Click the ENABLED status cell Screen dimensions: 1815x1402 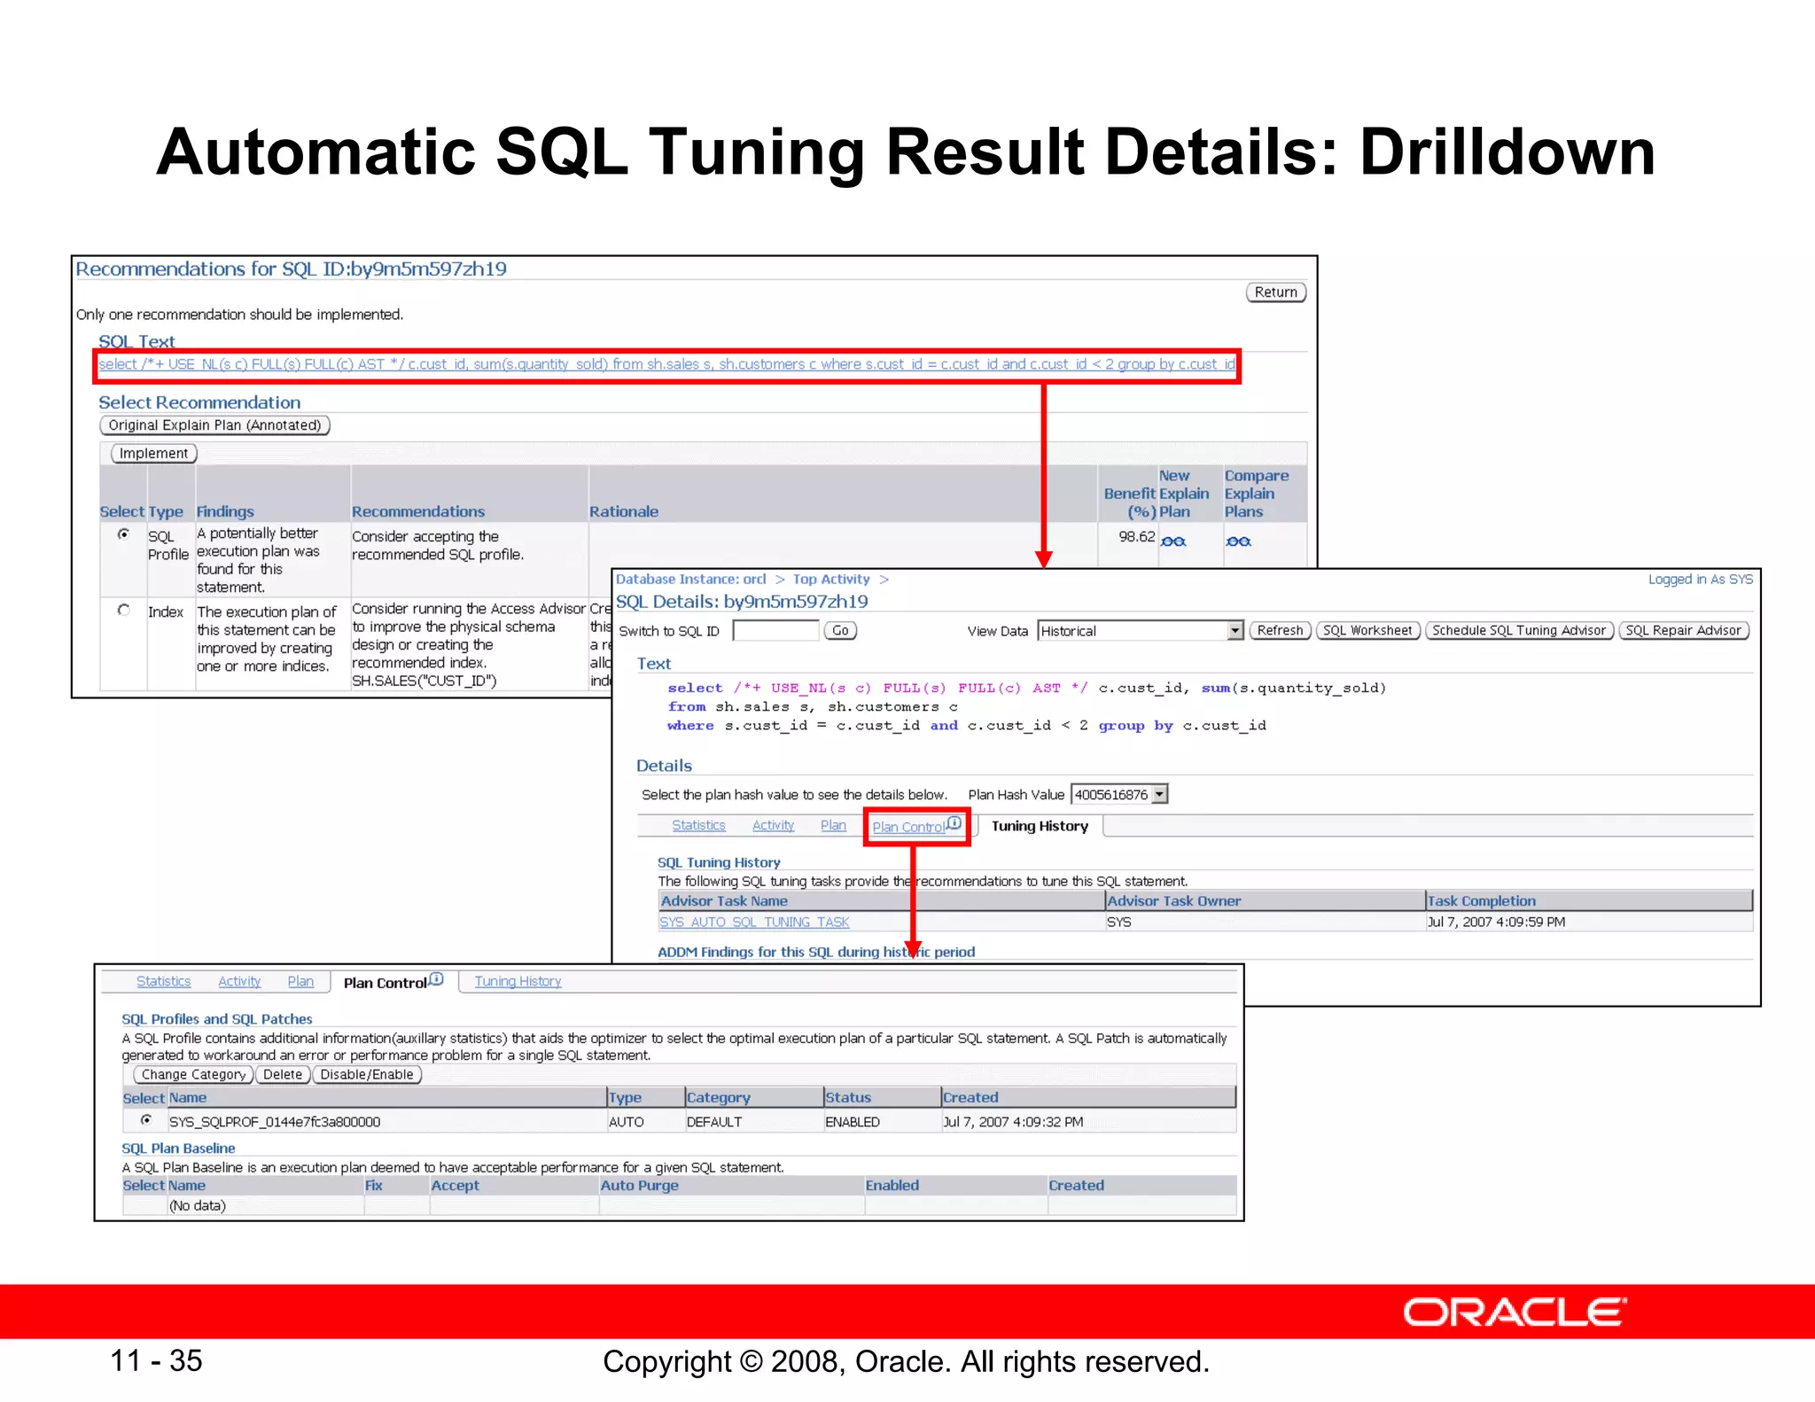853,1122
